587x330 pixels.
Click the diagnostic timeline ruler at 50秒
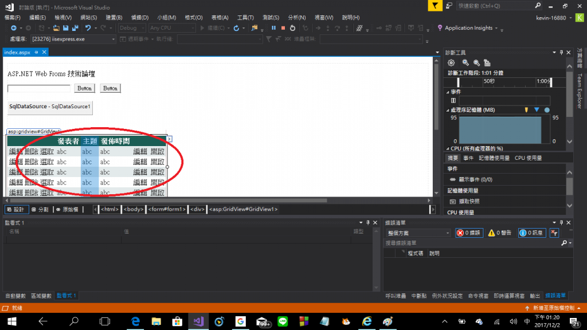tap(489, 81)
